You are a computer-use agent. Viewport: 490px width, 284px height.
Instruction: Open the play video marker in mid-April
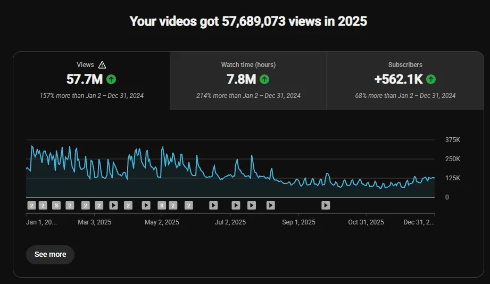click(146, 205)
